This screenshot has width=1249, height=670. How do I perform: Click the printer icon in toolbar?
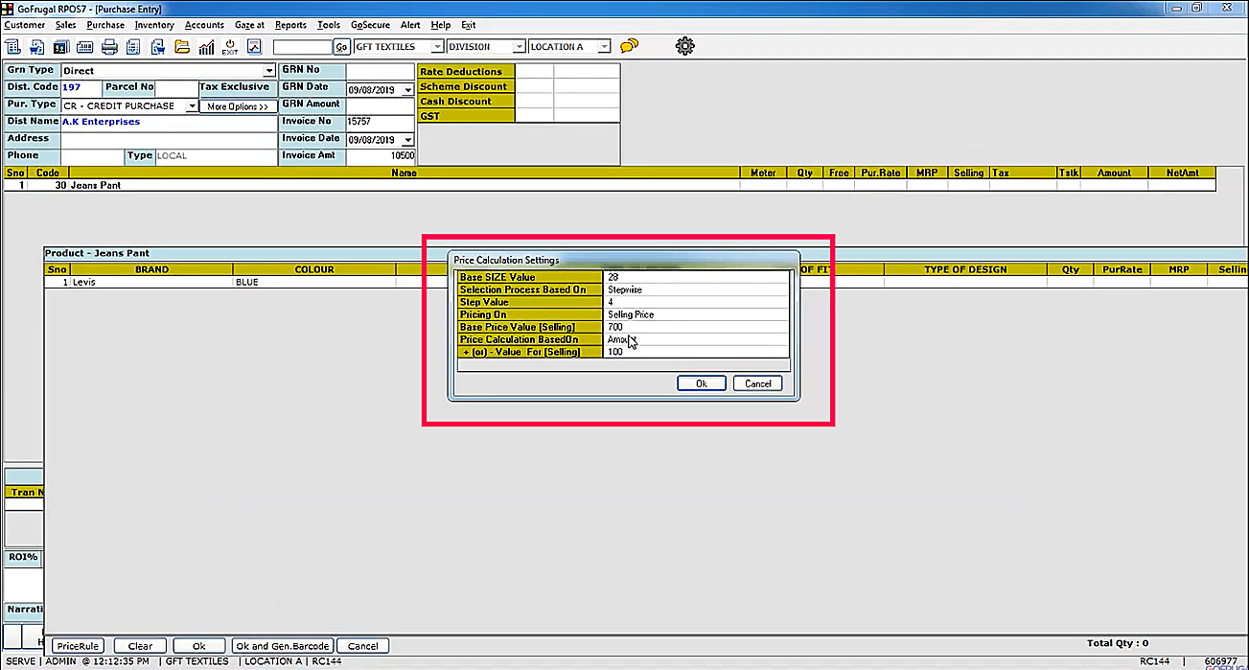(x=109, y=47)
